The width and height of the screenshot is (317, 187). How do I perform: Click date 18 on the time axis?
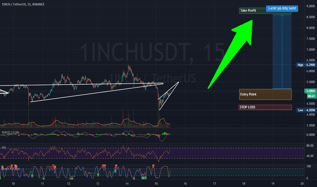point(244,184)
